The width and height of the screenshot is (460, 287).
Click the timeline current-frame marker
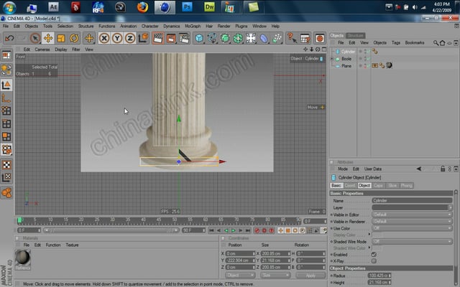point(19,220)
